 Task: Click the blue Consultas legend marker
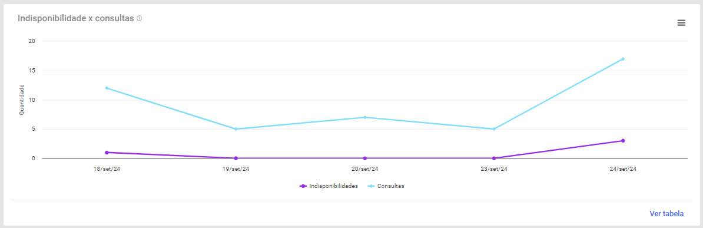tap(372, 186)
